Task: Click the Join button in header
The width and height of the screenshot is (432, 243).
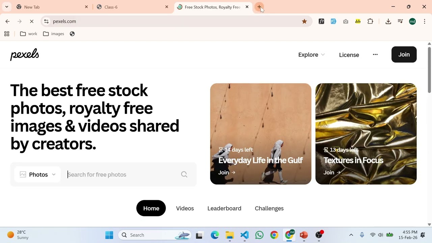Action: (x=404, y=54)
